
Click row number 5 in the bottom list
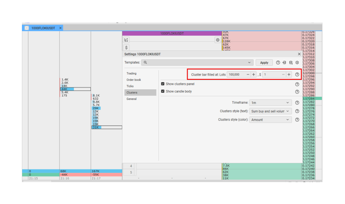coord(131,172)
